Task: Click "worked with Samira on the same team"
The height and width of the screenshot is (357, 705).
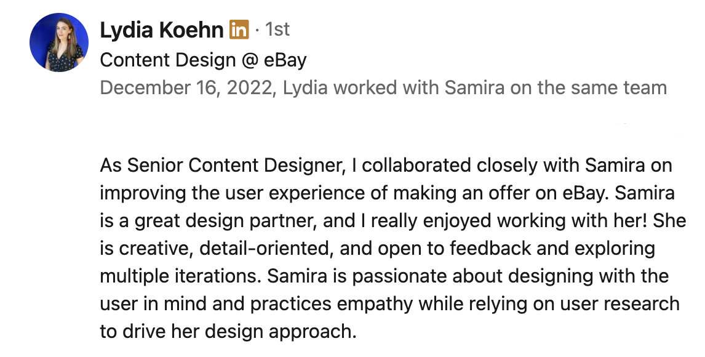Action: click(x=500, y=87)
